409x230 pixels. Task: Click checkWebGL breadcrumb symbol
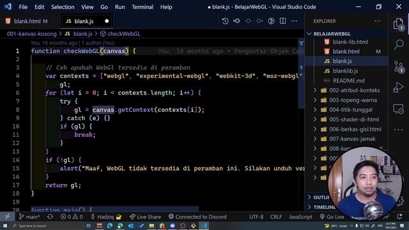[x=120, y=34]
